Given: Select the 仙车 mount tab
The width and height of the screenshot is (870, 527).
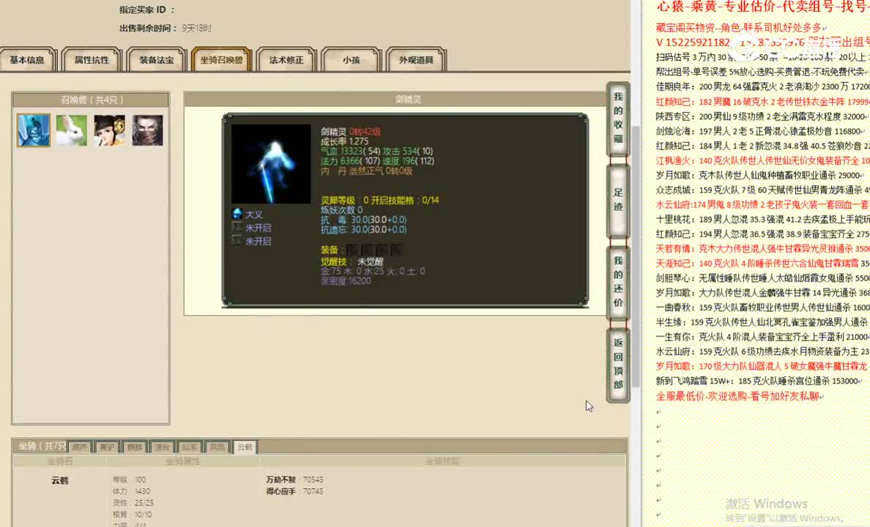Looking at the screenshot, I should [x=189, y=447].
